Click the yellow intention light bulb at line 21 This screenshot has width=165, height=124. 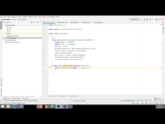(x=50, y=68)
